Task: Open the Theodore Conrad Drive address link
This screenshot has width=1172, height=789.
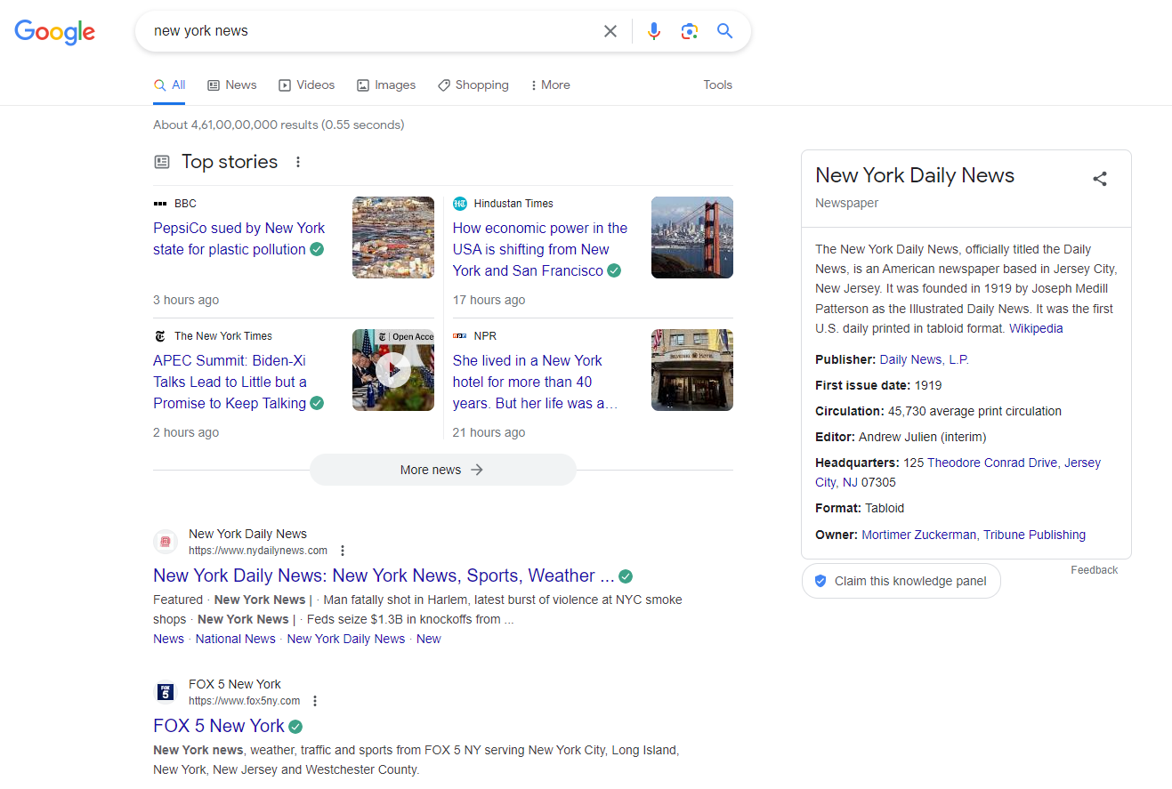Action: point(992,463)
